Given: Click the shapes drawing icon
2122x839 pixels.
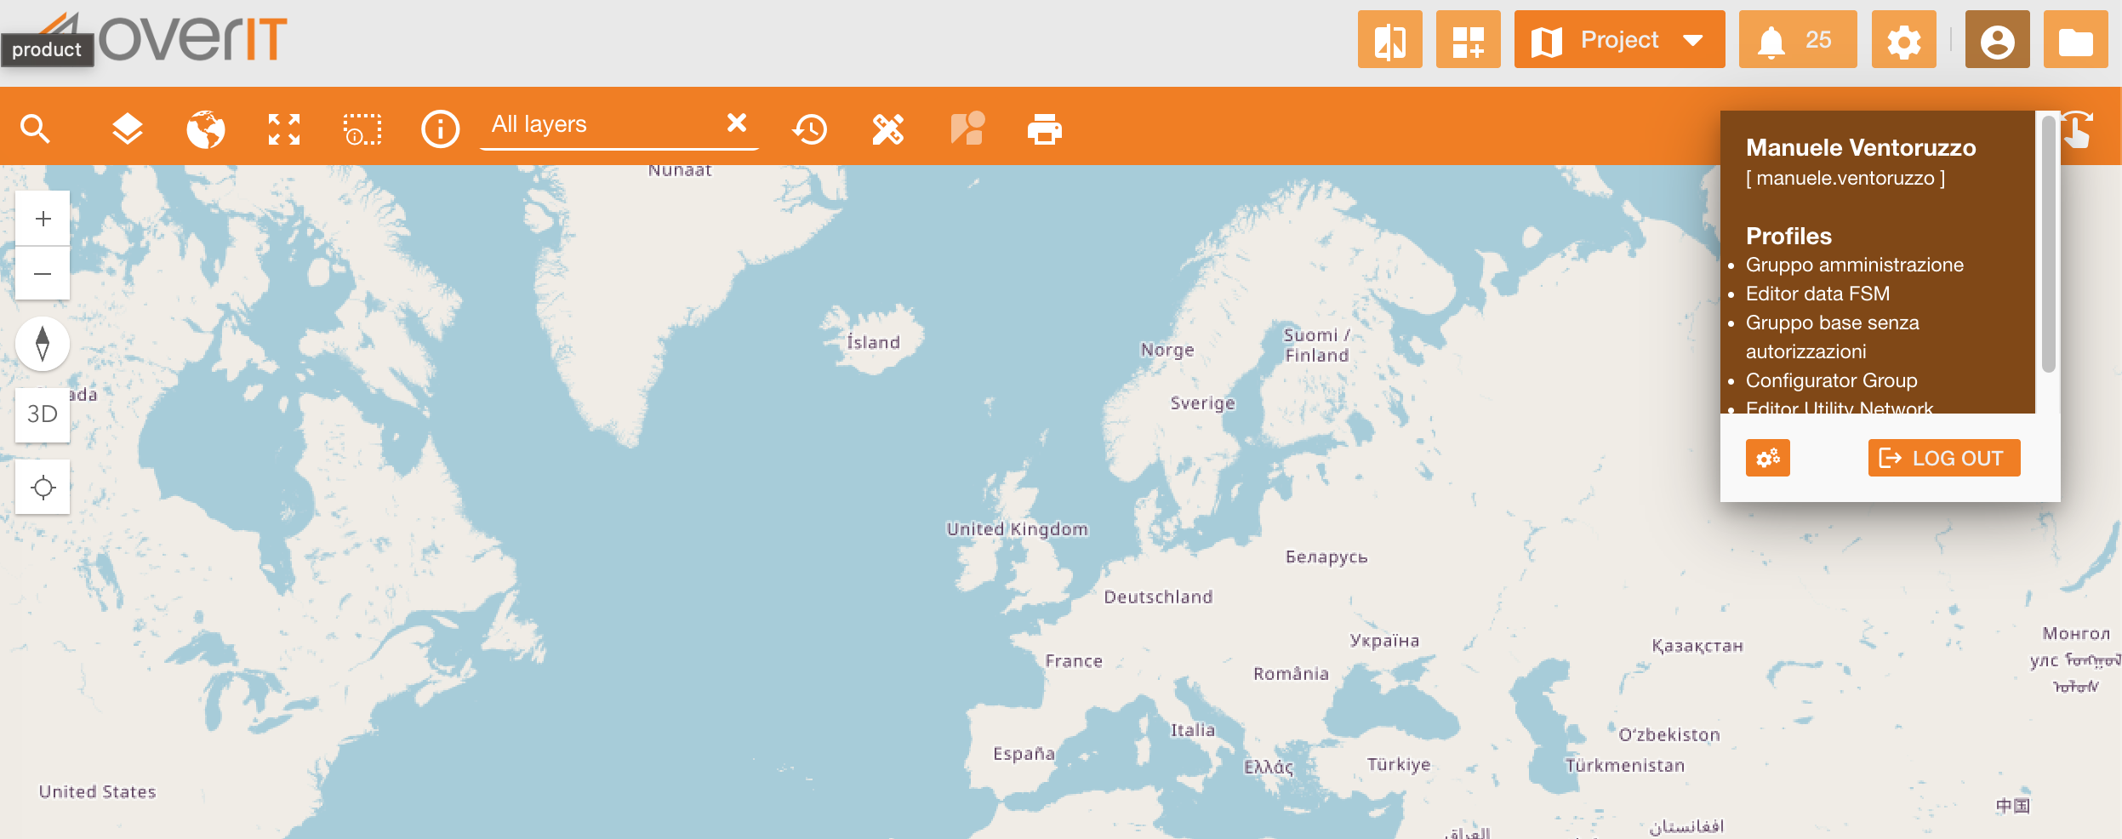Looking at the screenshot, I should (967, 129).
